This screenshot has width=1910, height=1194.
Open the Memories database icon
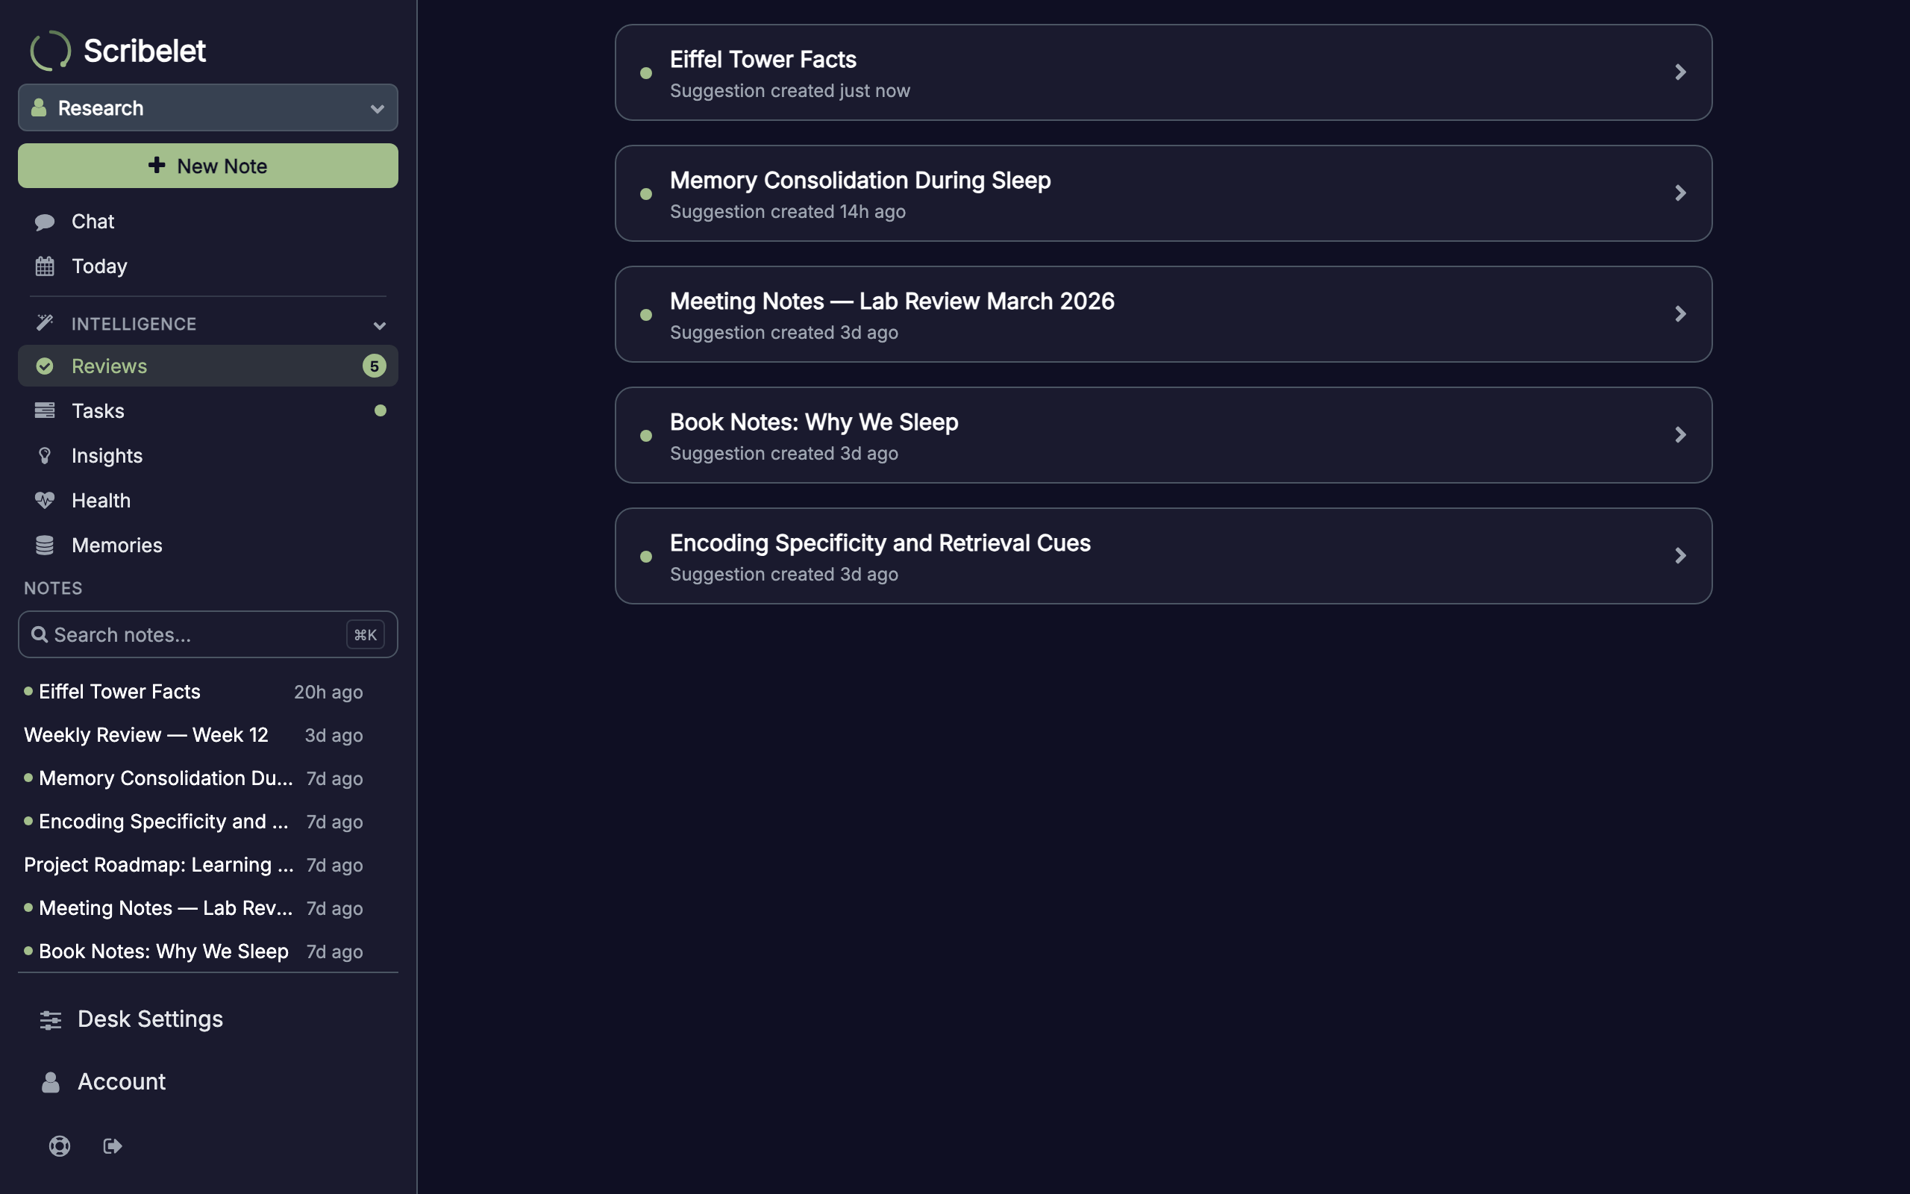pyautogui.click(x=45, y=545)
